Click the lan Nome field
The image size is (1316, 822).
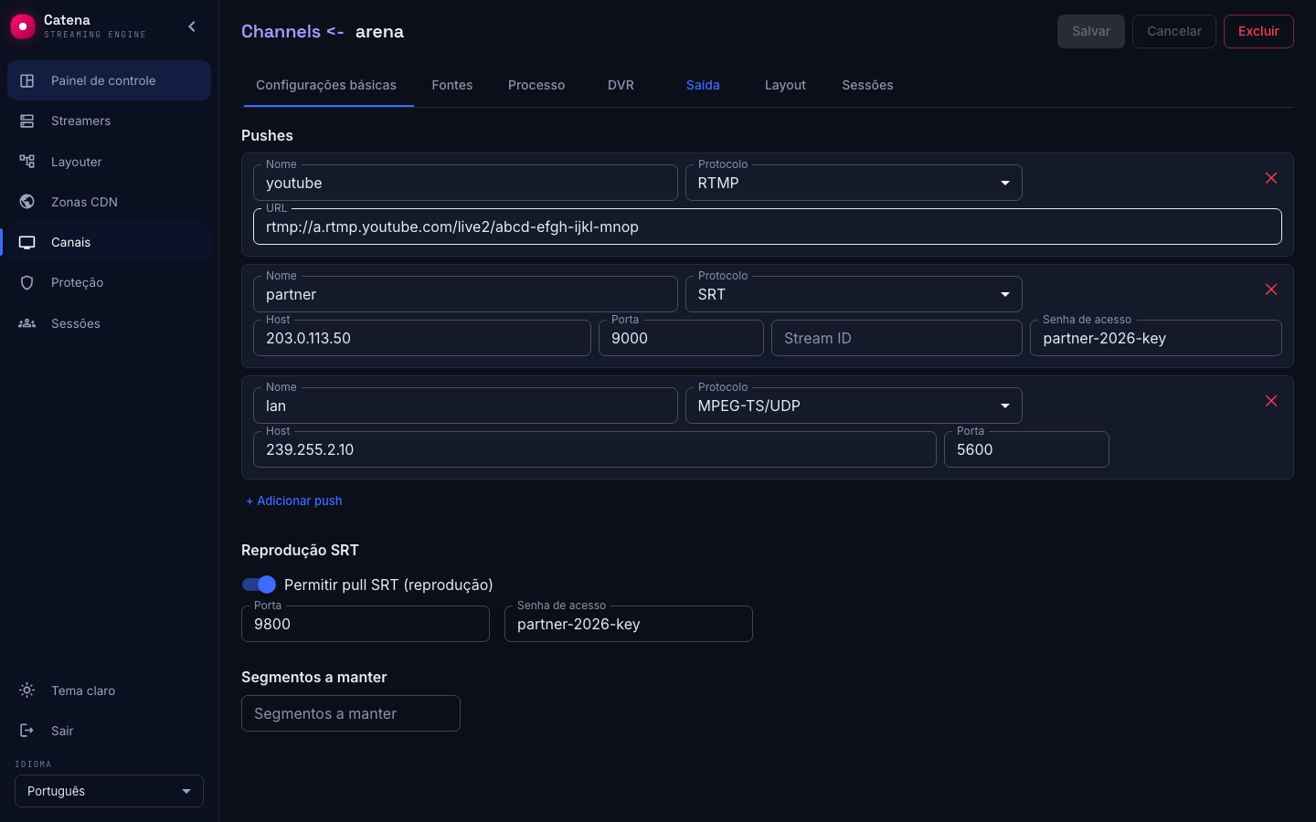[465, 406]
